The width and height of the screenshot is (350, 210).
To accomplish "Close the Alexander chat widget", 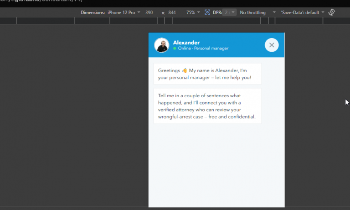I will click(x=272, y=45).
